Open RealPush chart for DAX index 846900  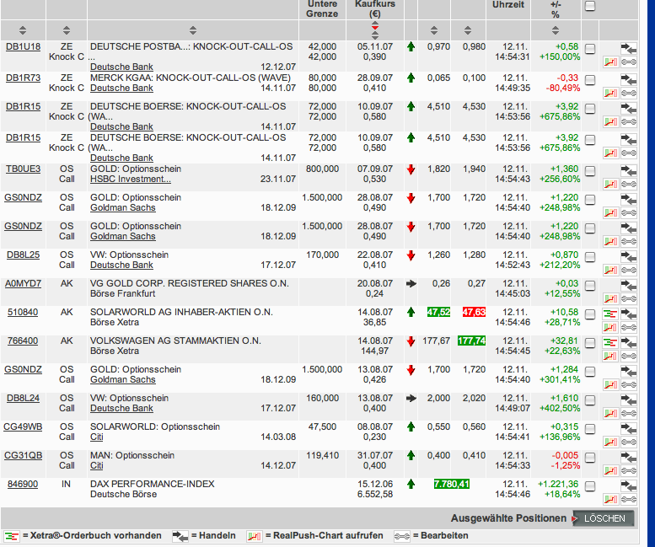coord(610,500)
